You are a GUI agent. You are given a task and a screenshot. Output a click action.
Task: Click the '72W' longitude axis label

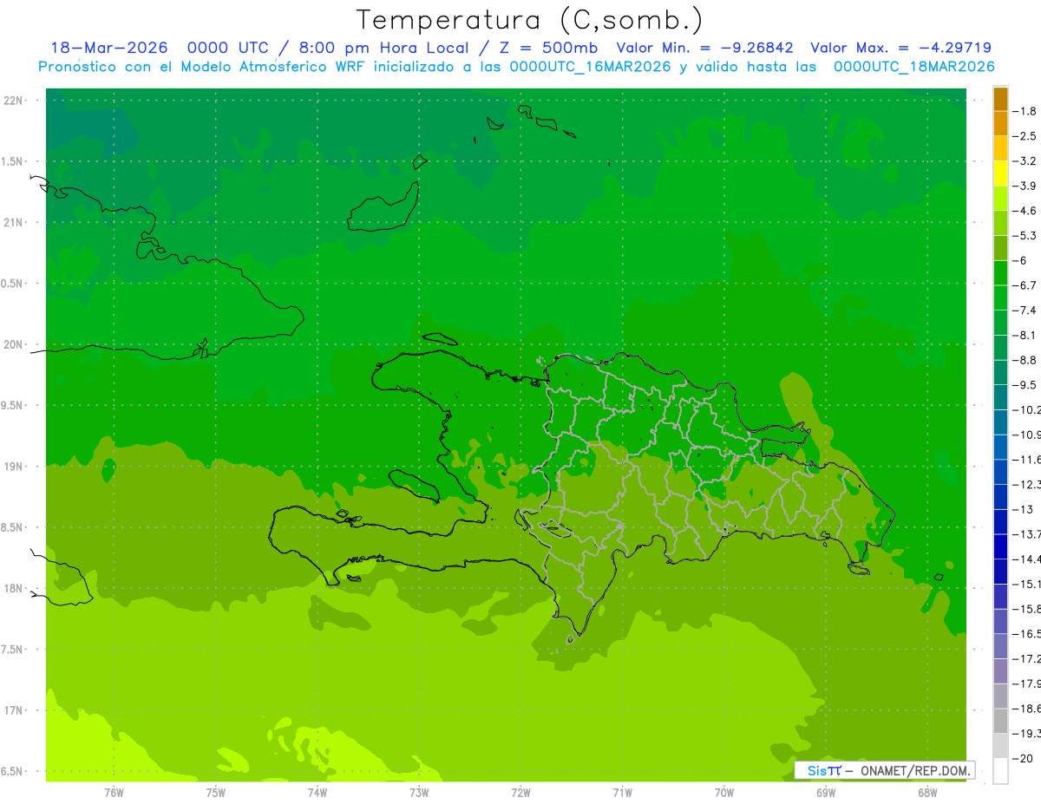coord(520,793)
